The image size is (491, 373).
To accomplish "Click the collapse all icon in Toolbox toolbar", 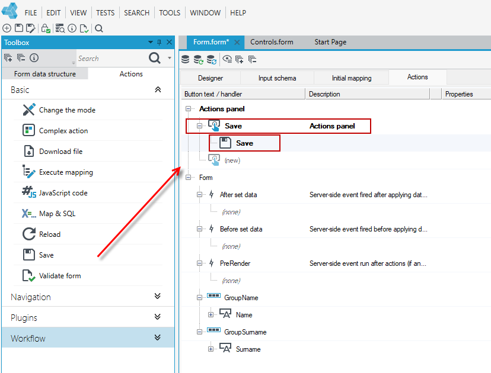I will click(21, 58).
